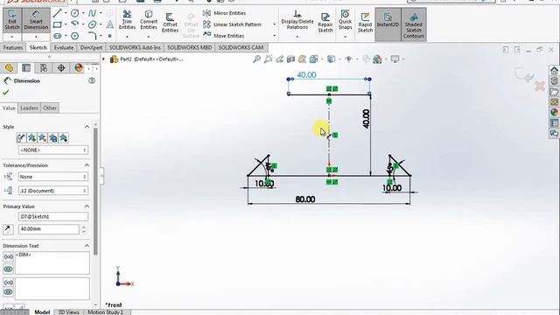Click Repair Sketch tool
The width and height of the screenshot is (560, 315).
[325, 23]
